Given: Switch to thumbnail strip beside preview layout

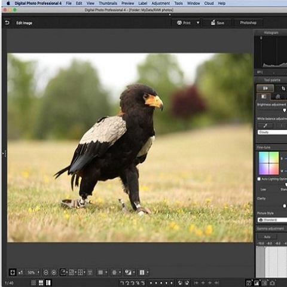Looking at the screenshot, I should [48, 283].
